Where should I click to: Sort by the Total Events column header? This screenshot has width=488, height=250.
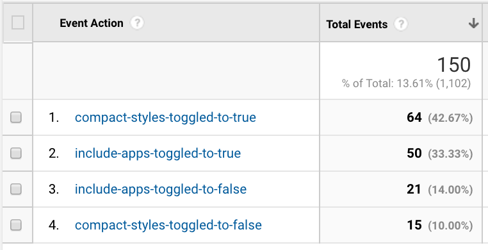357,24
